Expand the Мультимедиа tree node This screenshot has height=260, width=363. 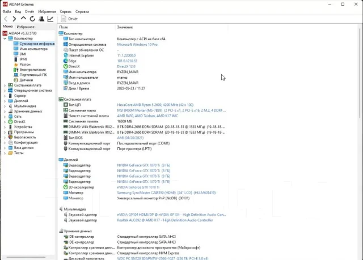point(5,106)
